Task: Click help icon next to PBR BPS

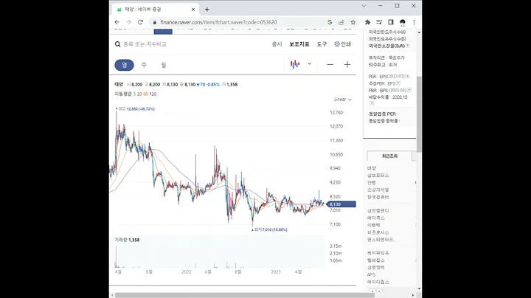Action: pyautogui.click(x=409, y=90)
